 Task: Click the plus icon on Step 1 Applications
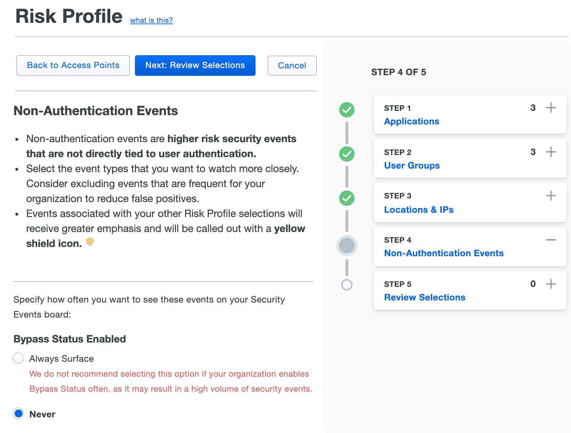coord(551,108)
